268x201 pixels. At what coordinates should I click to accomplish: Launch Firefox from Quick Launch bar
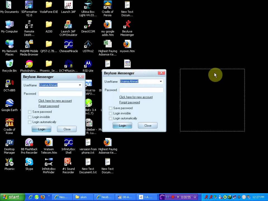point(42,197)
